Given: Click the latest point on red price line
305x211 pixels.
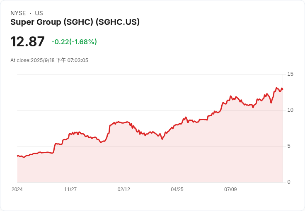Looking at the screenshot, I should [282, 89].
